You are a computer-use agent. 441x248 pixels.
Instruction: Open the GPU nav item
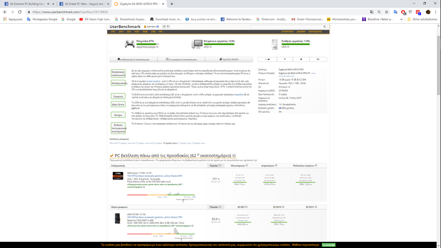click(x=121, y=32)
